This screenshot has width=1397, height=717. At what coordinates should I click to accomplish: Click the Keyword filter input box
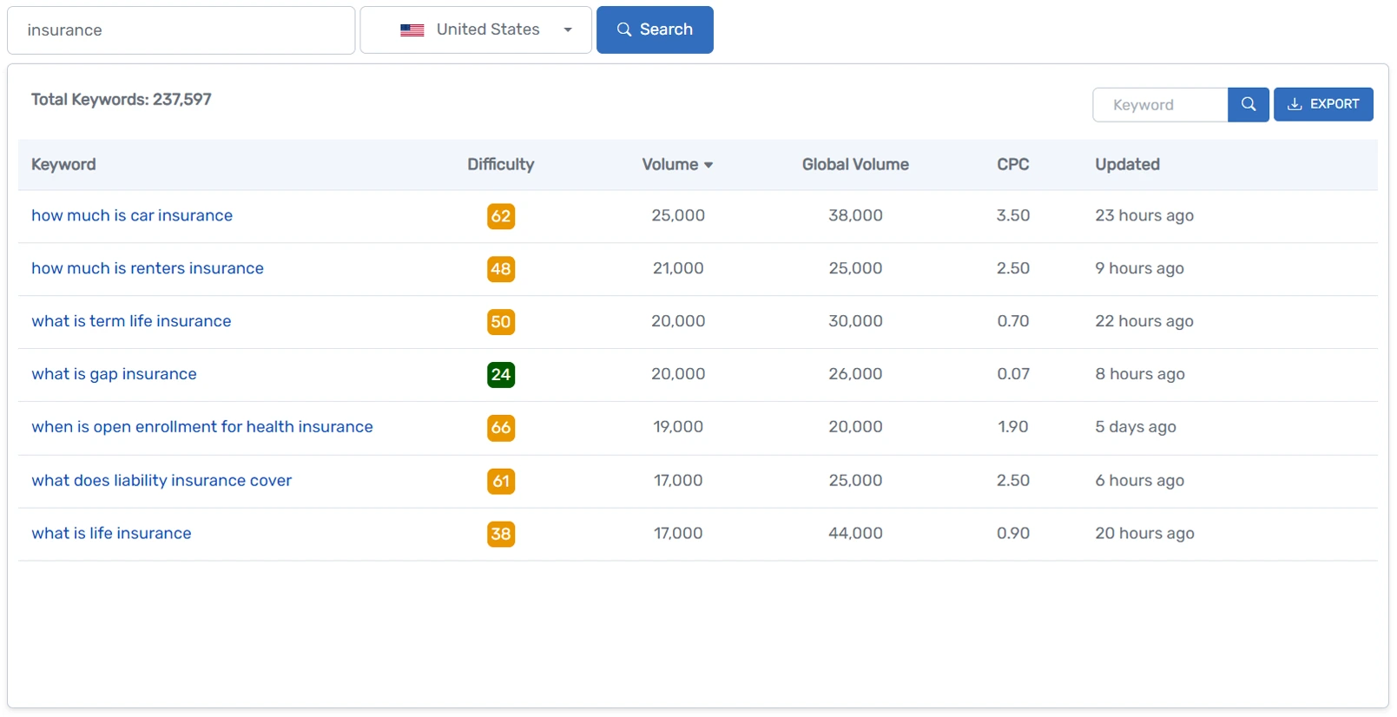click(1160, 105)
